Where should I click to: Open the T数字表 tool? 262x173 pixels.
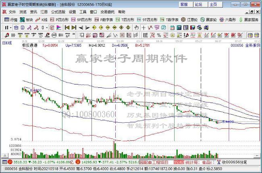pos(169,20)
